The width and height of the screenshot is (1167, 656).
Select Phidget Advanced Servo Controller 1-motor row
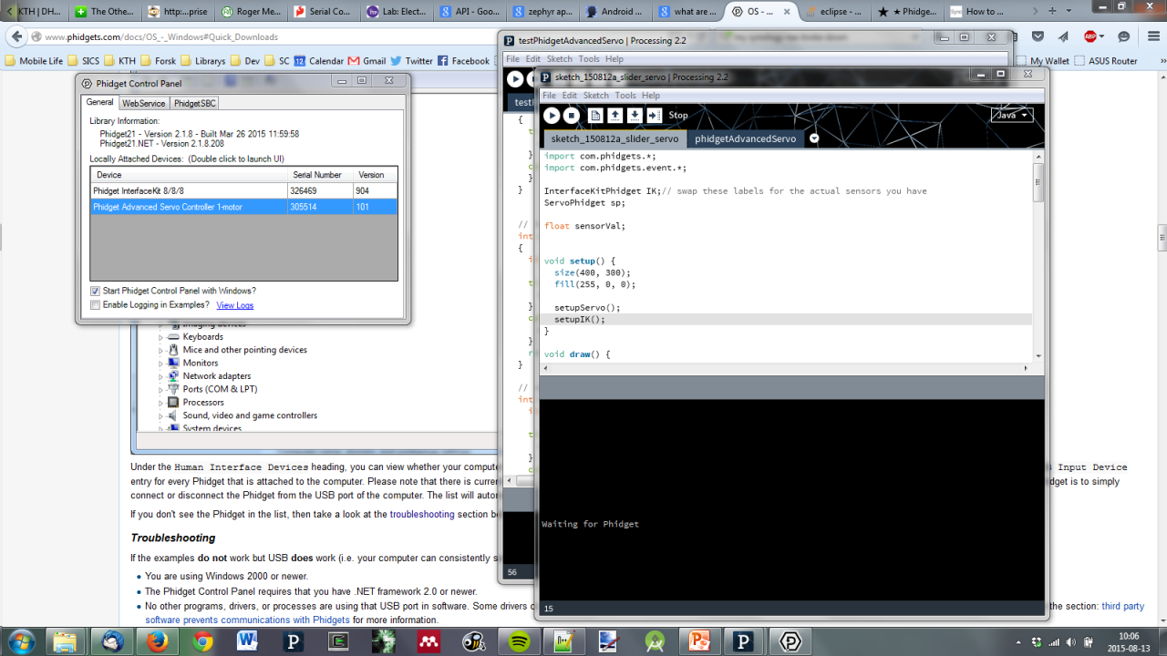coord(243,207)
